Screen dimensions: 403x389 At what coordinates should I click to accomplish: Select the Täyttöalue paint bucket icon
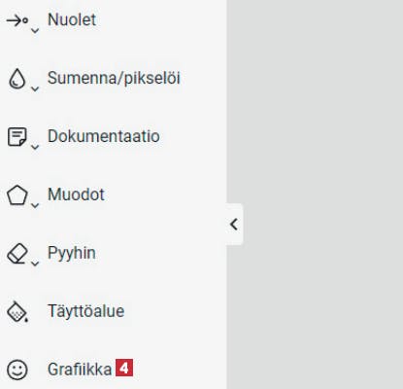(17, 311)
